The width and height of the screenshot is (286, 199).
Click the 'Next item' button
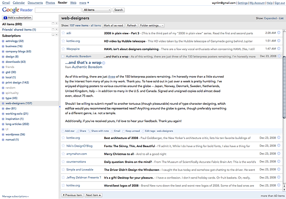pyautogui.click(x=93, y=195)
